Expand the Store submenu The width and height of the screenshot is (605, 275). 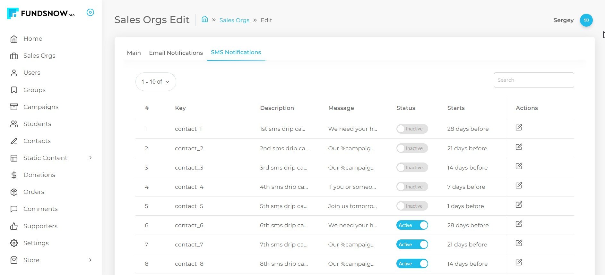(90, 260)
